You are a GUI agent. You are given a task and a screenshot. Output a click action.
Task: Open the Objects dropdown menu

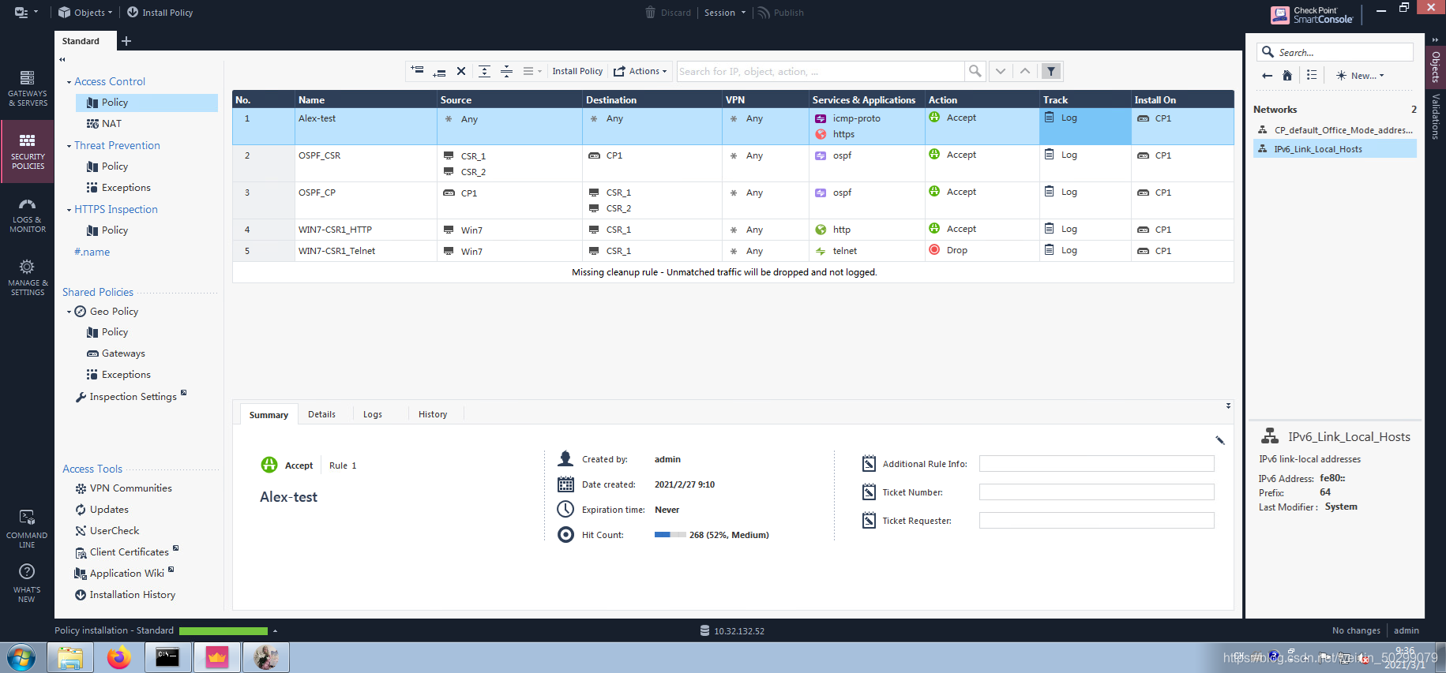(85, 13)
